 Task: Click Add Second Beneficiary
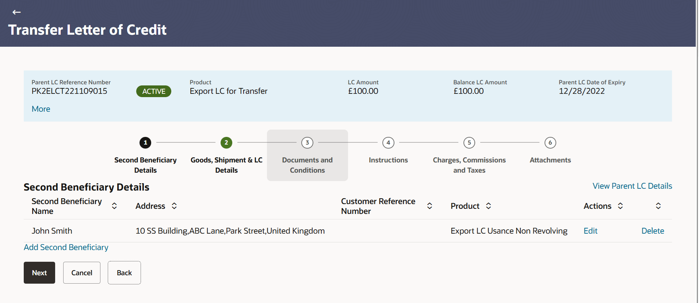[x=66, y=247]
